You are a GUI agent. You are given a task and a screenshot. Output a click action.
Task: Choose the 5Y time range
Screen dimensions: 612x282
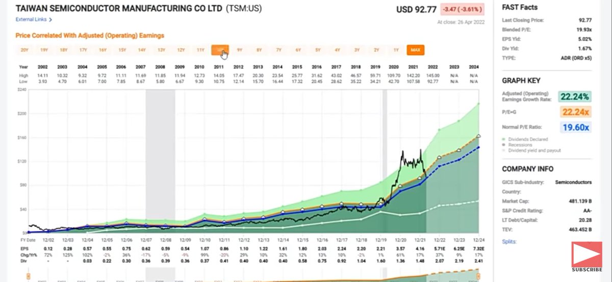click(x=318, y=50)
